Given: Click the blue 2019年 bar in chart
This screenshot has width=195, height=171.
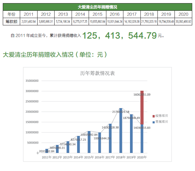Looking at the screenshot, I should 131,133.
